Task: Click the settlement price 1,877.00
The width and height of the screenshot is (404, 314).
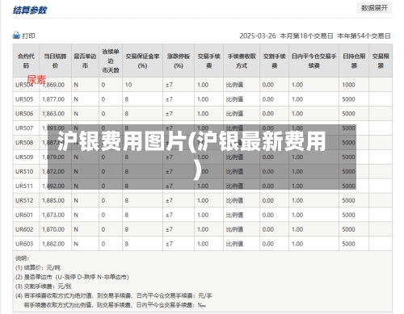Action: [53, 99]
